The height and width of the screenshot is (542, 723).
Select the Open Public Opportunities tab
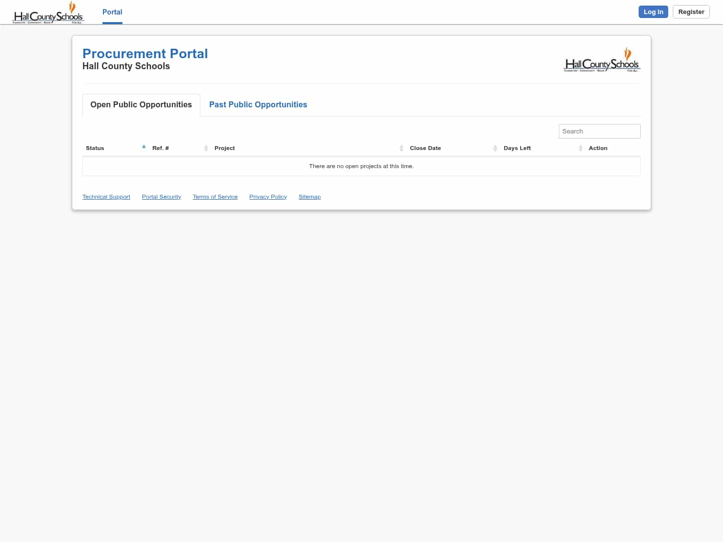(x=141, y=105)
